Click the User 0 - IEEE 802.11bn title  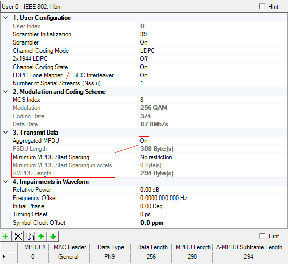pos(31,7)
